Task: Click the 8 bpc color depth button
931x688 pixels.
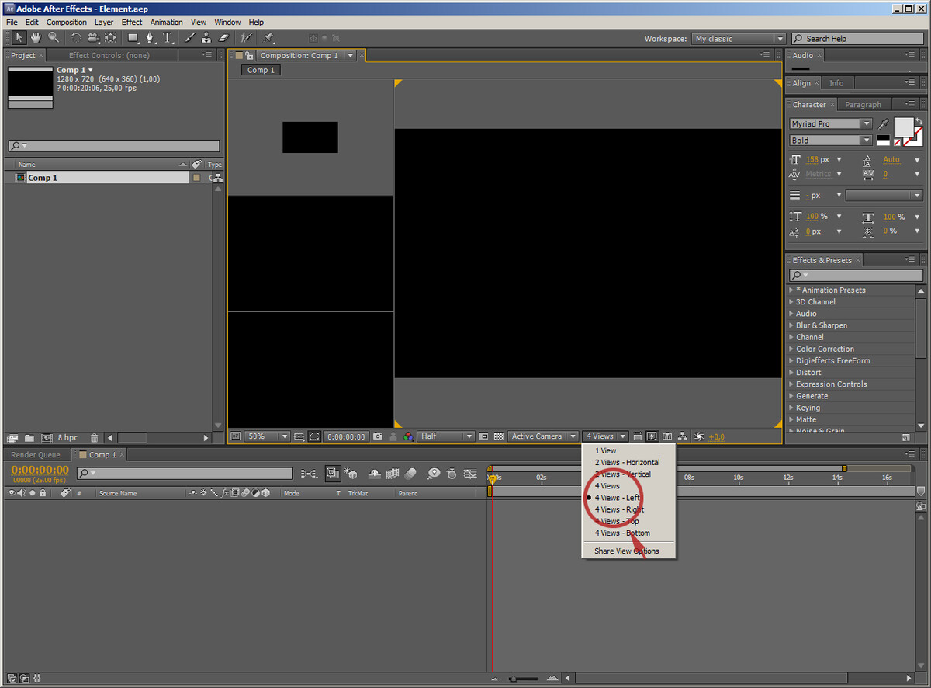Action: click(x=67, y=438)
